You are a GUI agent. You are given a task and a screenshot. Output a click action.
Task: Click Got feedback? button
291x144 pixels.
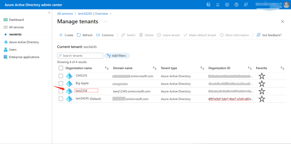coord(269,35)
